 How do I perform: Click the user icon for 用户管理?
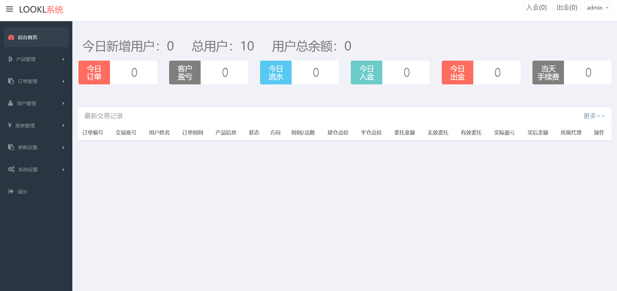click(11, 103)
